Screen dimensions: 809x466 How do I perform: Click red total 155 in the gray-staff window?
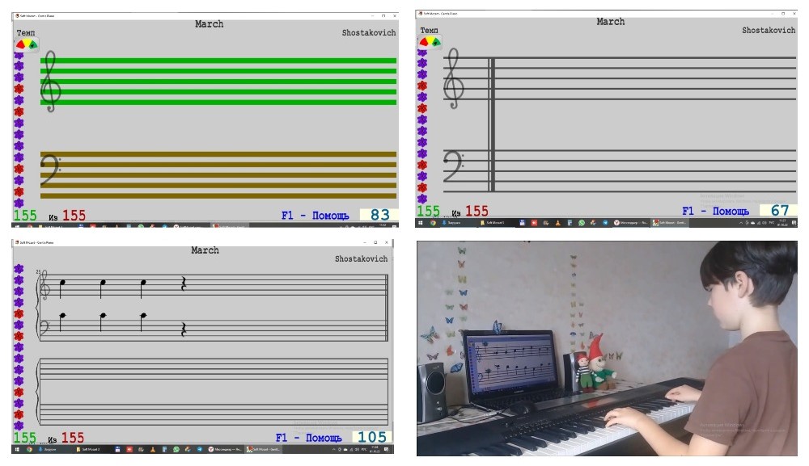tap(477, 211)
